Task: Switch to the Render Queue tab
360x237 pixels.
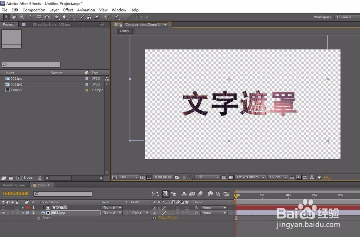Action: 14,185
